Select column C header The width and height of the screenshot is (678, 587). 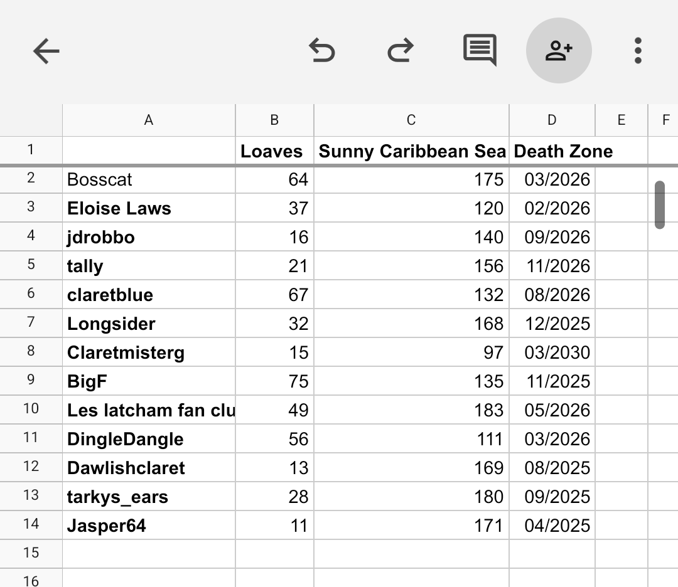[x=411, y=120]
